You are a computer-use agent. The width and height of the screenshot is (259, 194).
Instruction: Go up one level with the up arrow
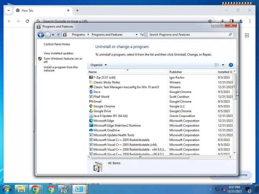click(x=58, y=35)
